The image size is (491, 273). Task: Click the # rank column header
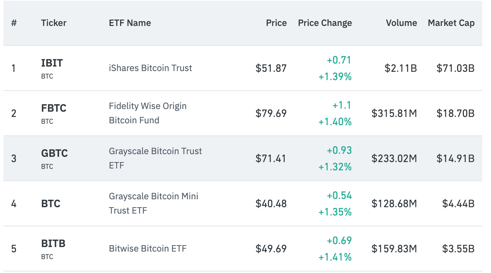[x=14, y=23]
